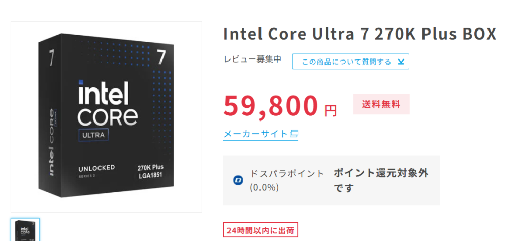The width and height of the screenshot is (520, 241).
Task: Click the UNLOCKED text on the box
Action: pyautogui.click(x=96, y=168)
